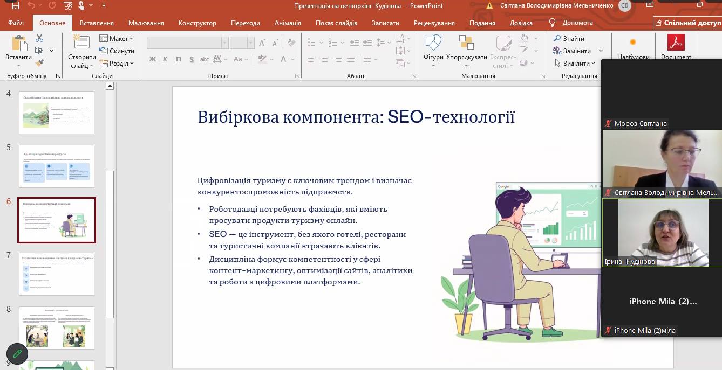Image resolution: width=722 pixels, height=370 pixels.
Task: Click the Arrange (Упорядкувати) icon
Action: [466, 44]
